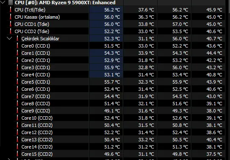Click average value 43.0 °C of Core7

pos(214,96)
